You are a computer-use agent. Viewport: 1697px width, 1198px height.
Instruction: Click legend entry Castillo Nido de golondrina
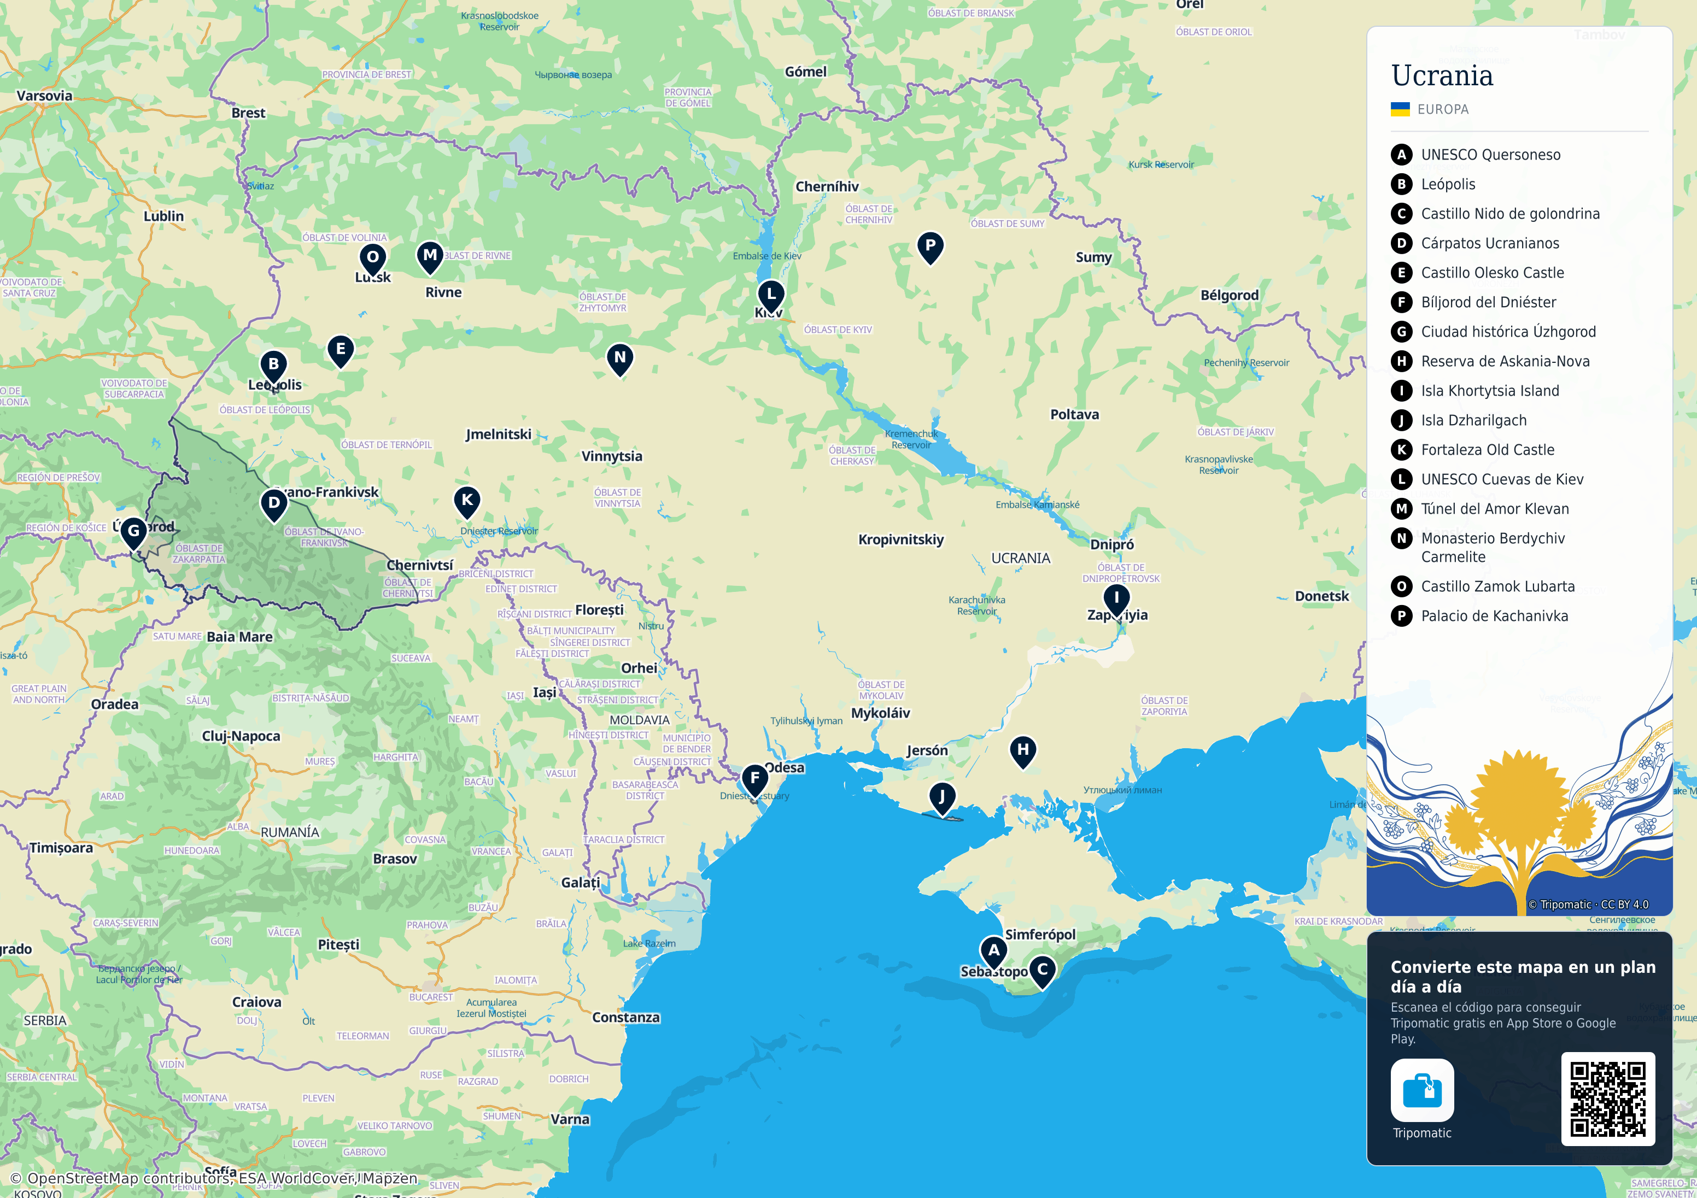(1510, 214)
